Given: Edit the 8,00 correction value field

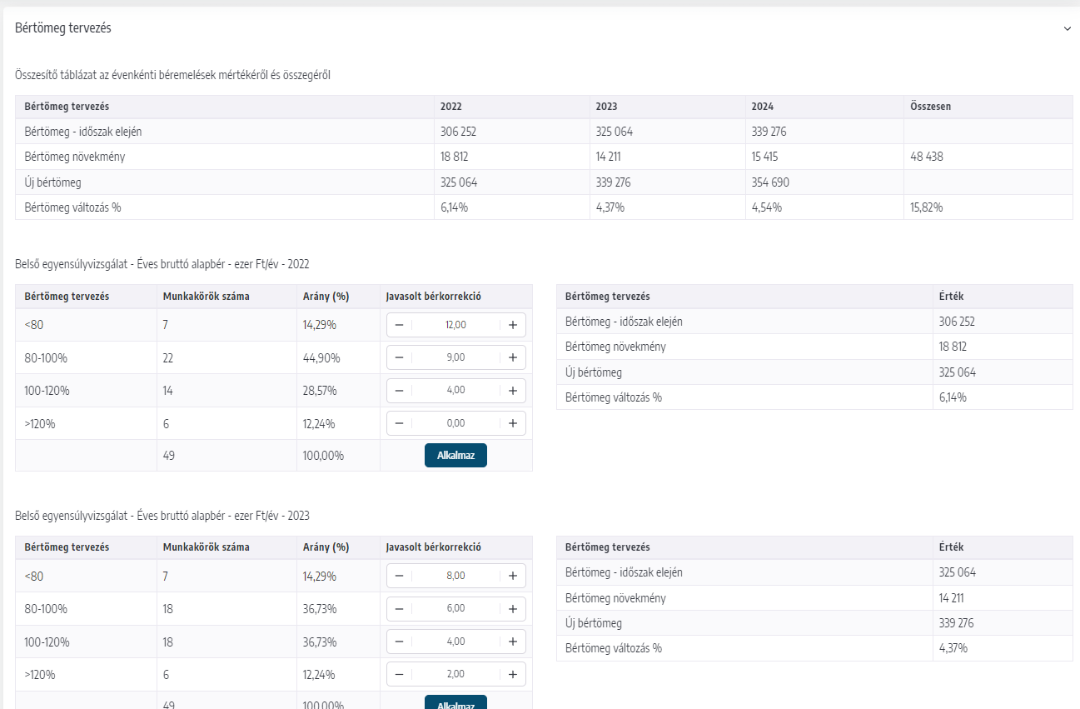Looking at the screenshot, I should 455,576.
